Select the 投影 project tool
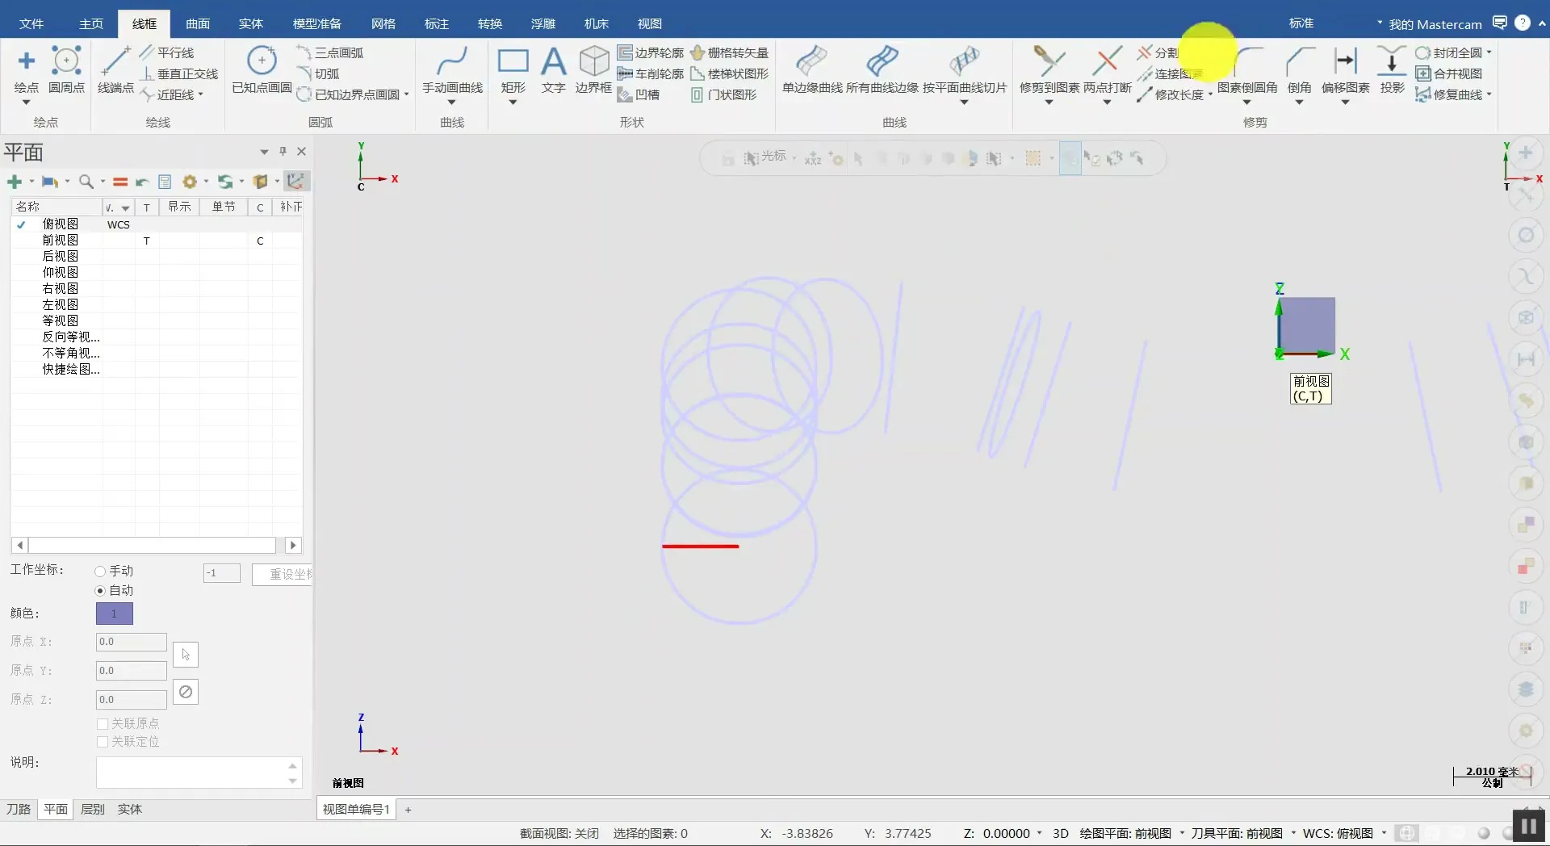Viewport: 1550px width, 846px height. 1392,69
